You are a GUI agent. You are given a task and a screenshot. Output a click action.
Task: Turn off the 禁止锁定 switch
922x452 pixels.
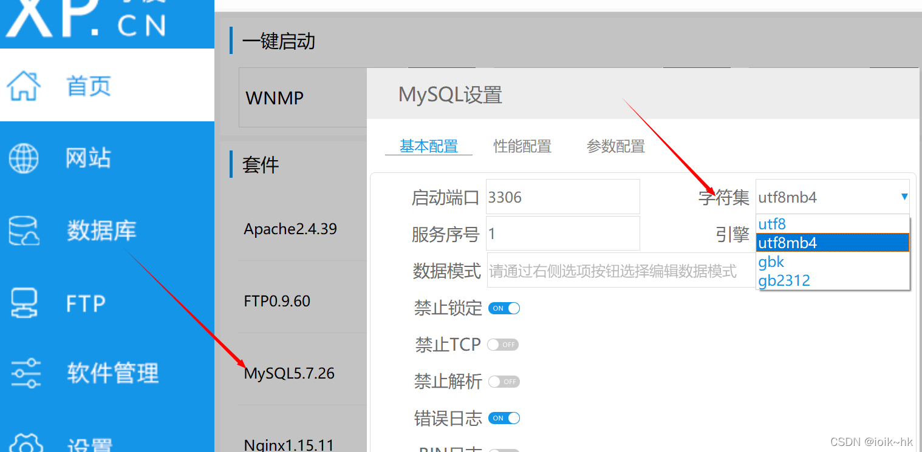[x=504, y=308]
